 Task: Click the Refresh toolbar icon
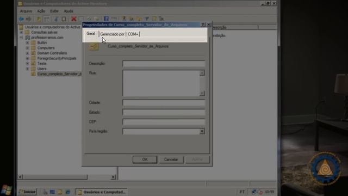89,19
